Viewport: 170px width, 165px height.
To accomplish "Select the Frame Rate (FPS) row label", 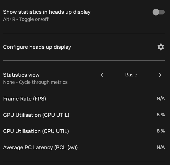I will tap(25, 99).
